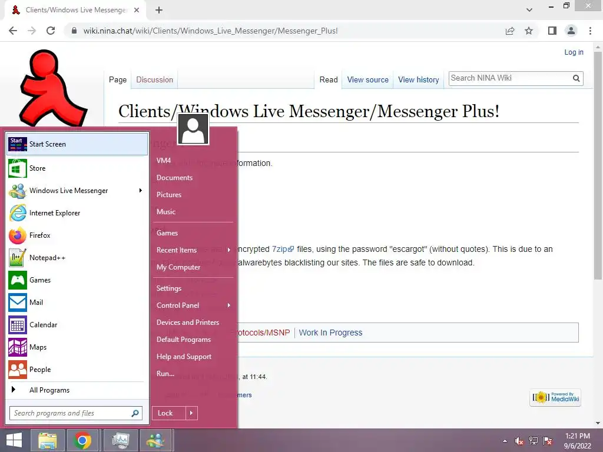The height and width of the screenshot is (452, 603).
Task: Open Windows Live Messenger from start menu
Action: tap(77, 191)
